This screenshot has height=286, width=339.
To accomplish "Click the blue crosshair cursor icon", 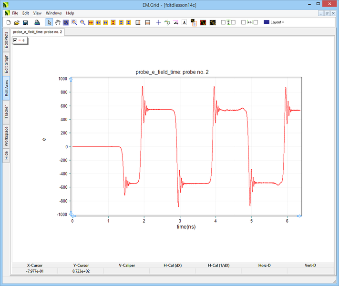I will (159, 22).
